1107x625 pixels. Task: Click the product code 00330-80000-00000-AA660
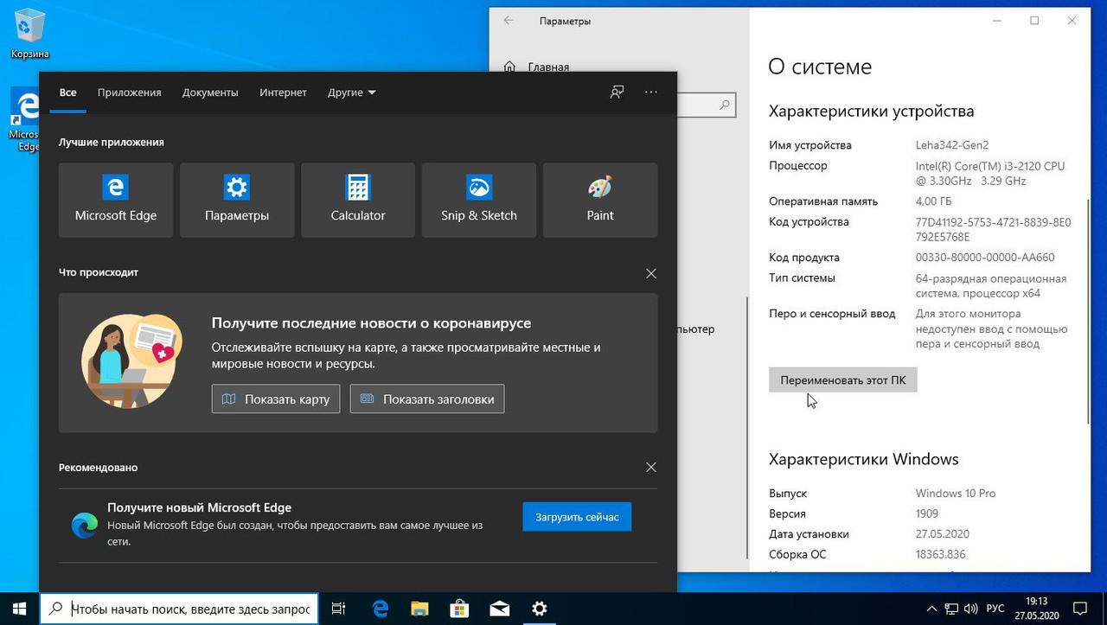coord(985,258)
